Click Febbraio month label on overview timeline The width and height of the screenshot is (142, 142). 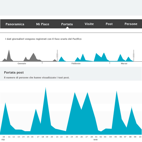click(76, 64)
